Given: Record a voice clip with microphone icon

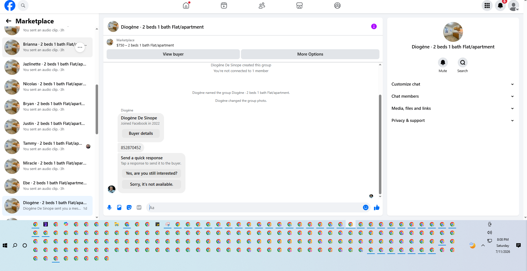Looking at the screenshot, I should pyautogui.click(x=109, y=207).
